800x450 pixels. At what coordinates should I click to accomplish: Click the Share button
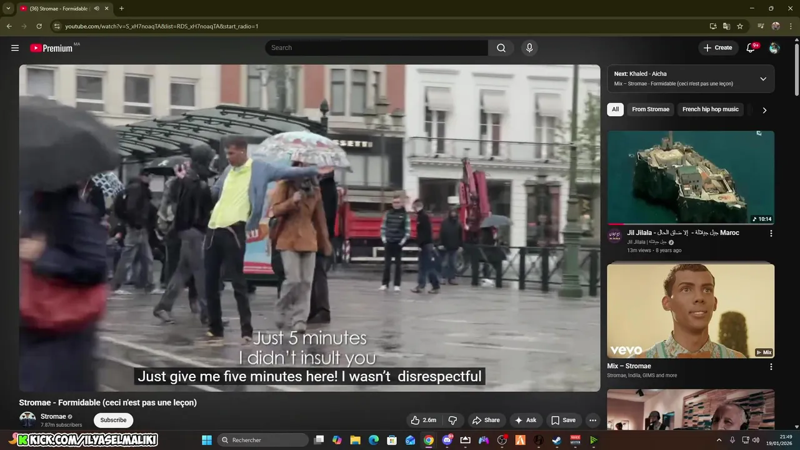(486, 420)
